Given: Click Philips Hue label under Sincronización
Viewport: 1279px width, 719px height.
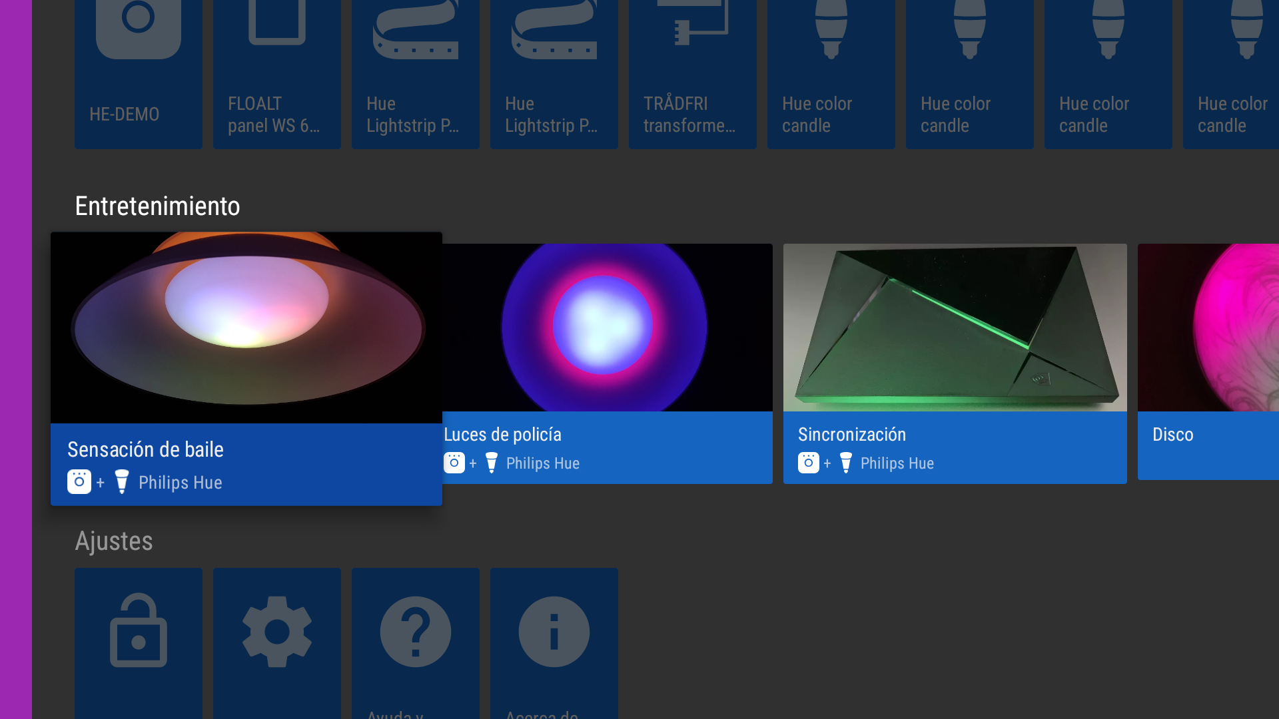Looking at the screenshot, I should (x=897, y=463).
